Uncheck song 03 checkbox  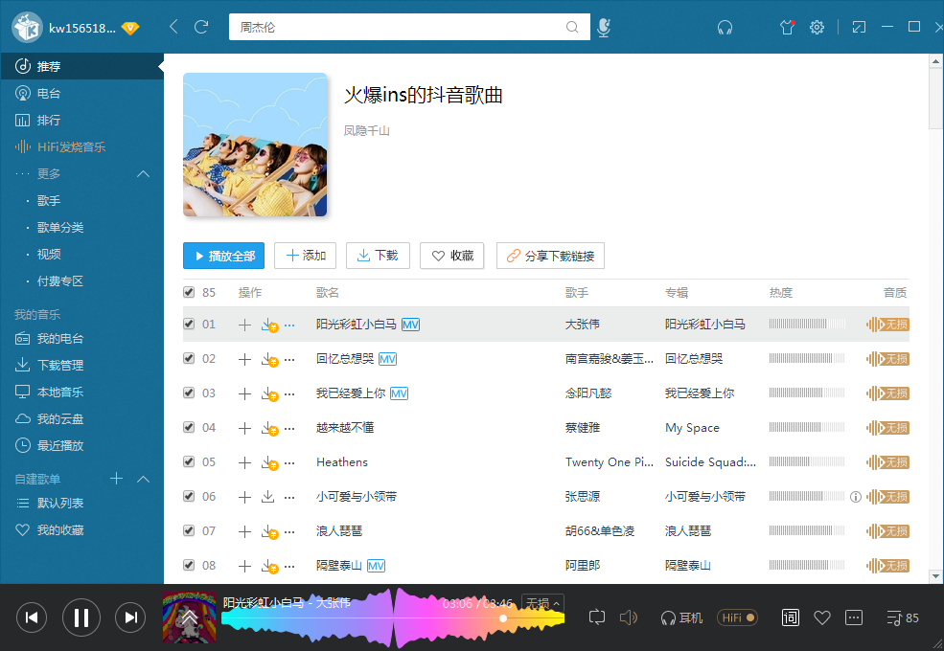point(189,393)
